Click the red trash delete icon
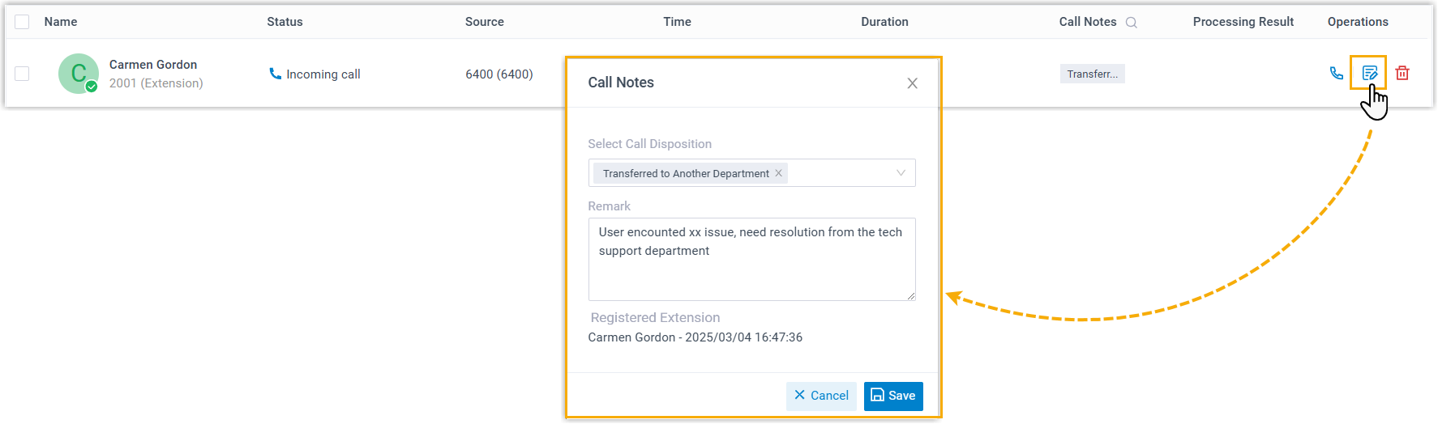Image resolution: width=1438 pixels, height=424 pixels. 1402,74
